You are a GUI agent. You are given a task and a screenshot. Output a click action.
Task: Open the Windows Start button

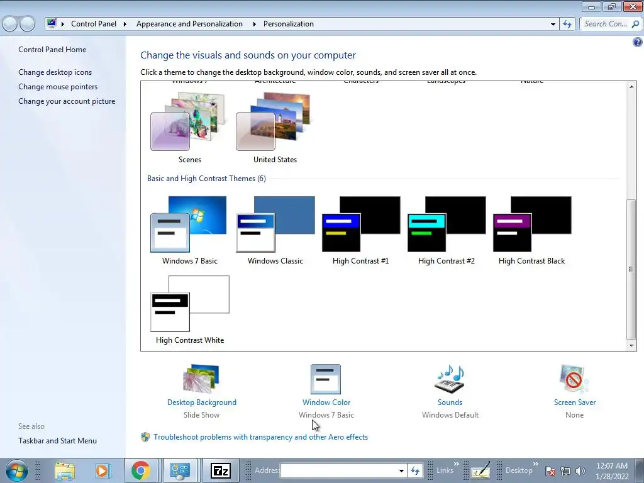16,470
